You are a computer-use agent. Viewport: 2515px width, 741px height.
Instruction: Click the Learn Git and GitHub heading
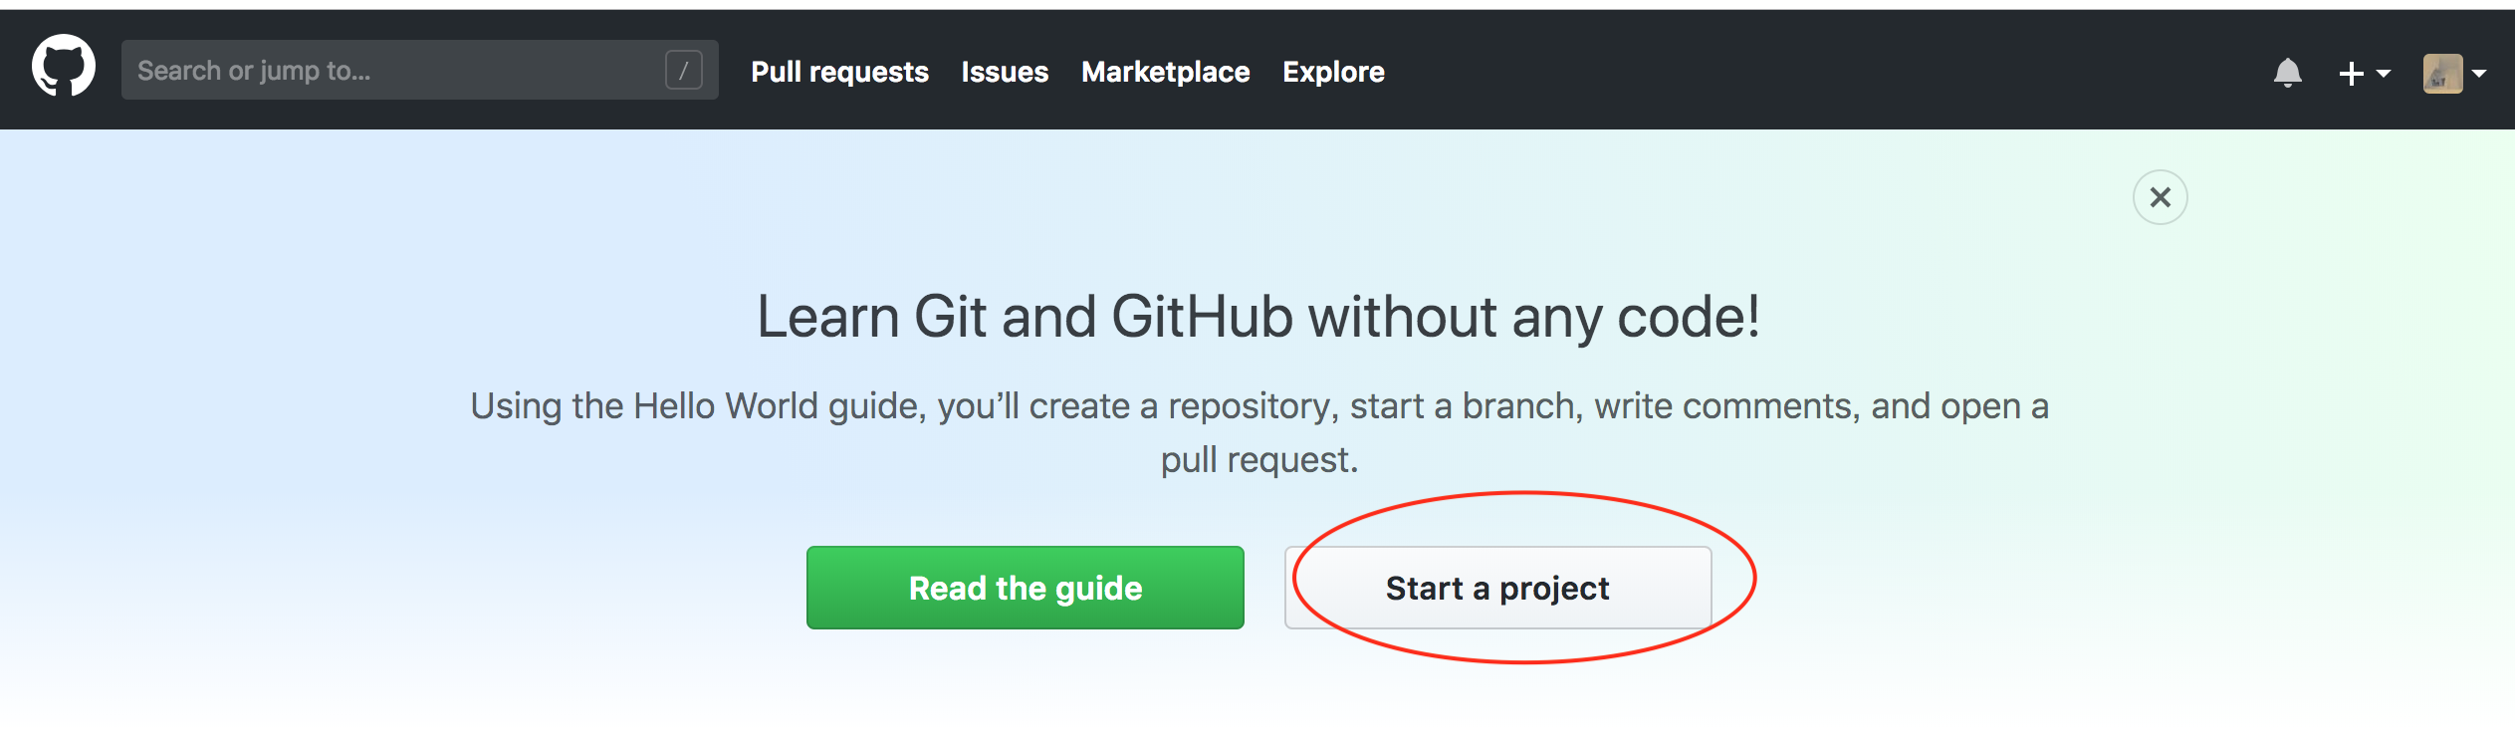pos(1257,317)
